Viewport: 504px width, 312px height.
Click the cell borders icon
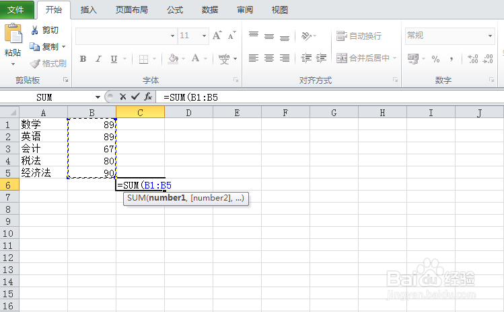[x=143, y=59]
